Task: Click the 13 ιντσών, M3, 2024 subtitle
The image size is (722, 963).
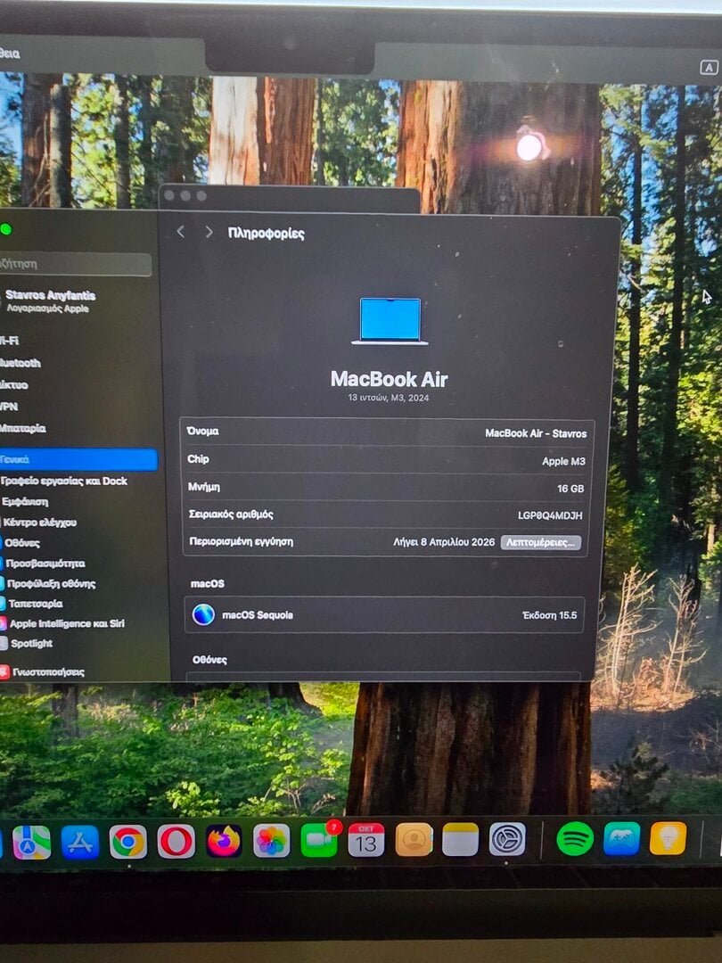Action: click(389, 398)
